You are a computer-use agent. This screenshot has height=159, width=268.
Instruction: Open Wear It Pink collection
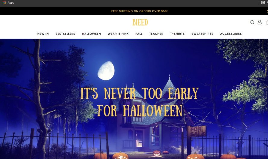click(x=118, y=34)
